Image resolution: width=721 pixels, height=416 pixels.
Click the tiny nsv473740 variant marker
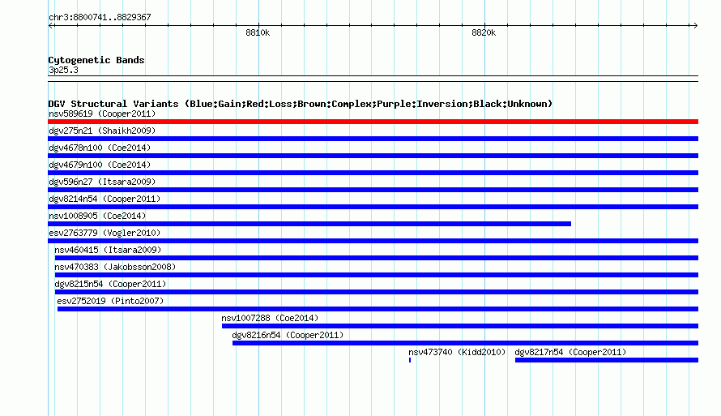pos(410,360)
